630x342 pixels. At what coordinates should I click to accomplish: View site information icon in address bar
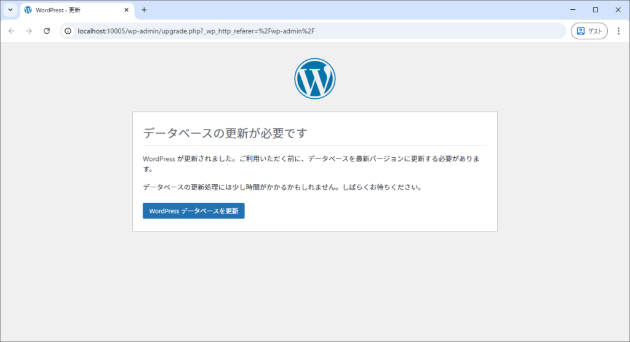coord(68,31)
